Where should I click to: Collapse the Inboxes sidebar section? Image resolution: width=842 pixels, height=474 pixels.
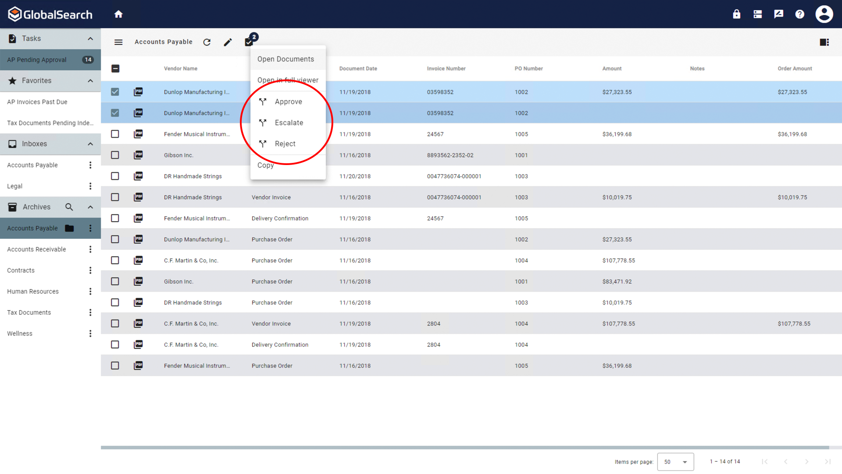click(x=90, y=144)
